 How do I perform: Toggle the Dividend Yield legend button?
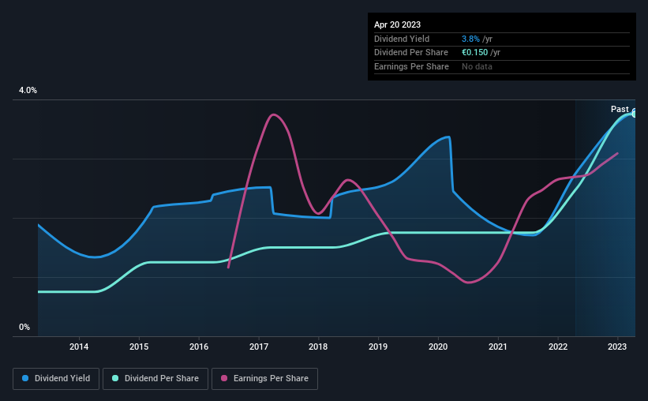tap(56, 379)
